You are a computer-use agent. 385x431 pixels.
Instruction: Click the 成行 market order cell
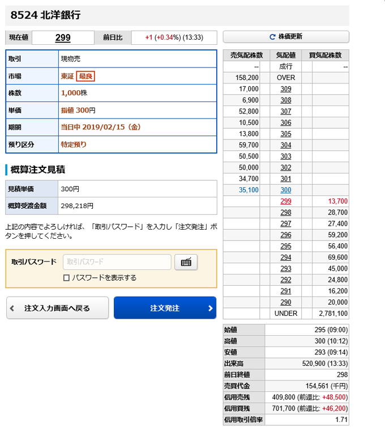tap(286, 66)
